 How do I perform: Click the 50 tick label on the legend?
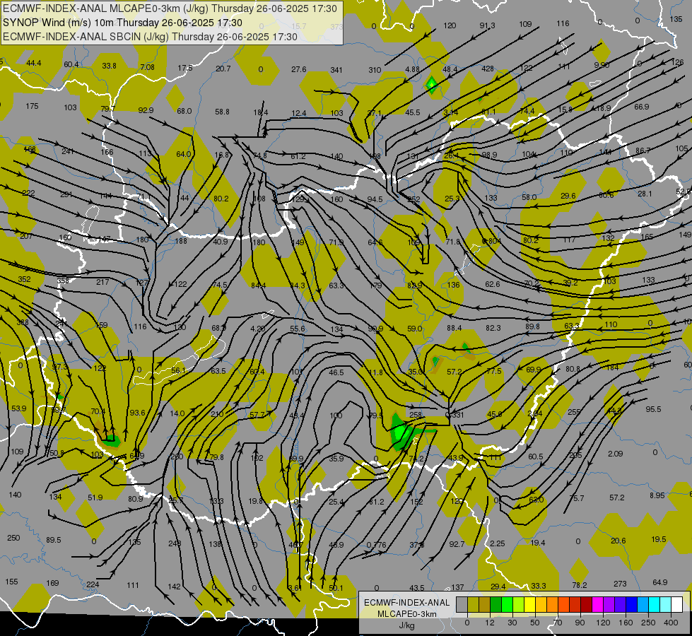click(x=535, y=623)
